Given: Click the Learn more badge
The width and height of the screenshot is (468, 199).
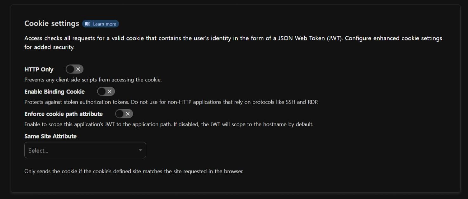Looking at the screenshot, I should click(101, 24).
